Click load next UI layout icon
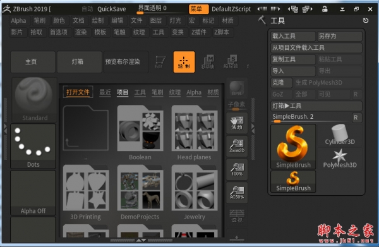379x247 pixels. coord(308,9)
